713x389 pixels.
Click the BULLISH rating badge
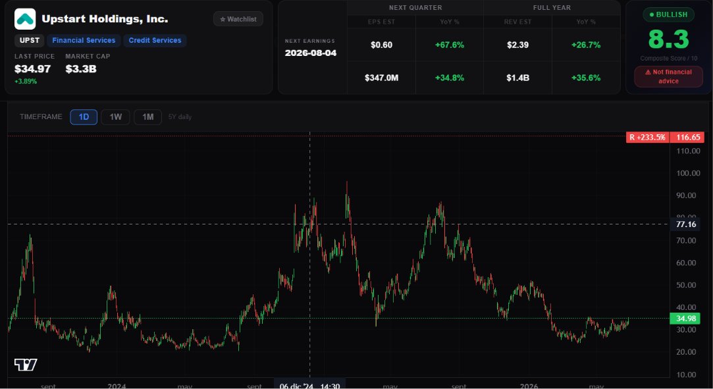pos(668,14)
